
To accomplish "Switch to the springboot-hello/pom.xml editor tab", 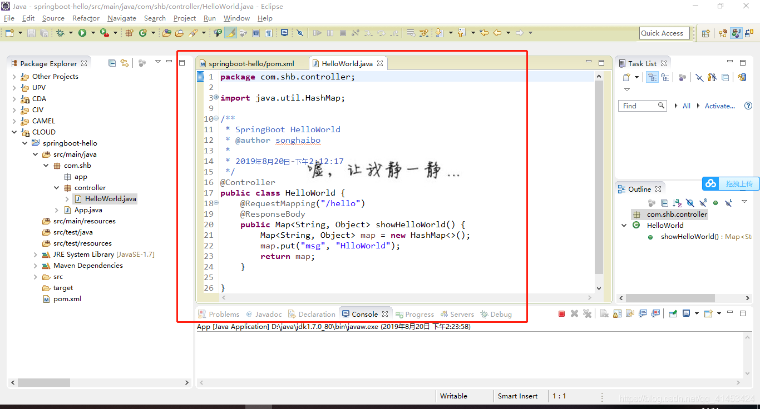I will pos(251,63).
